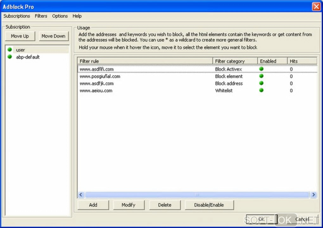323x228 pixels.
Task: Toggle enabled dot for Whitelist row
Action: click(261, 90)
